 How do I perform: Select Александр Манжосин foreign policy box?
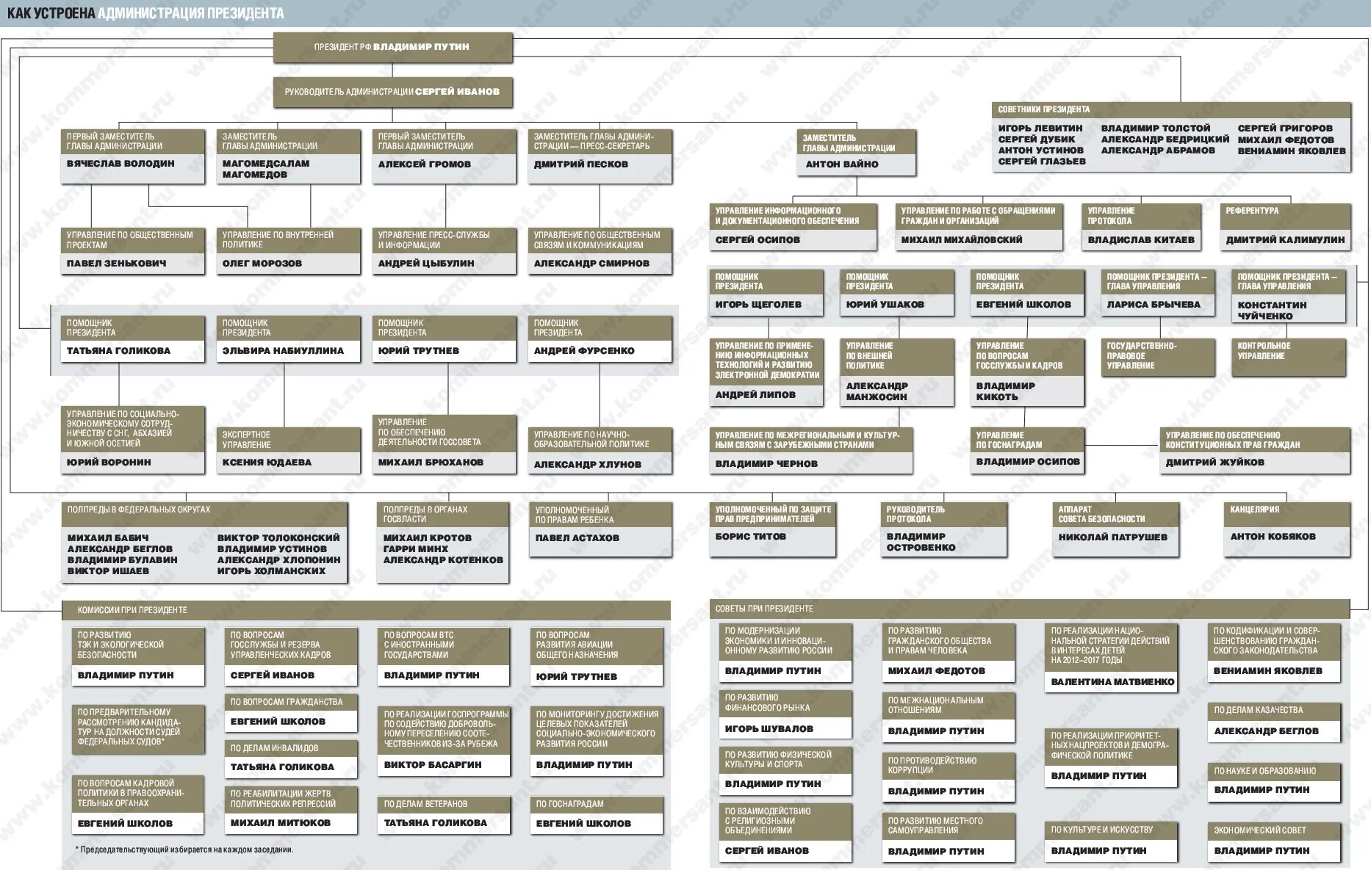[897, 372]
